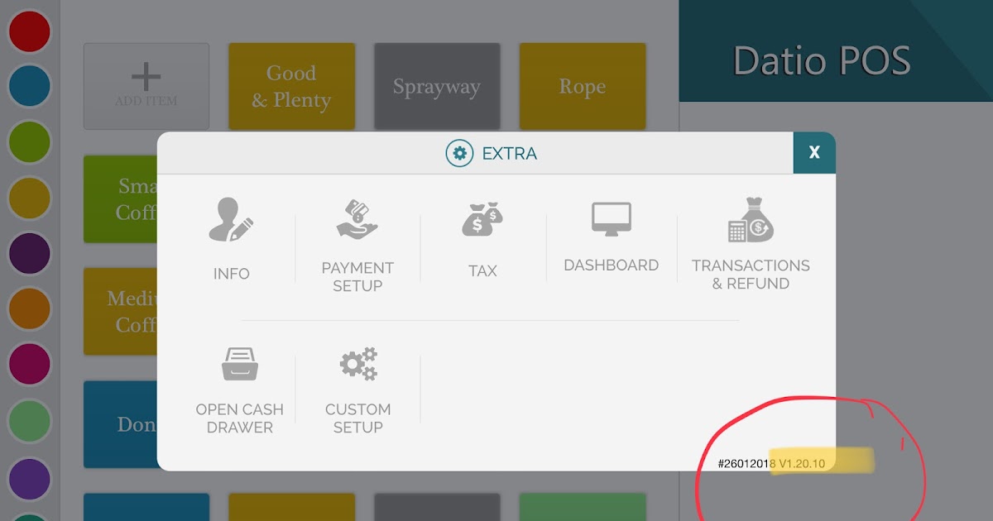Open the INFO person icon
Viewport: 993px width, 521px height.
click(x=231, y=219)
